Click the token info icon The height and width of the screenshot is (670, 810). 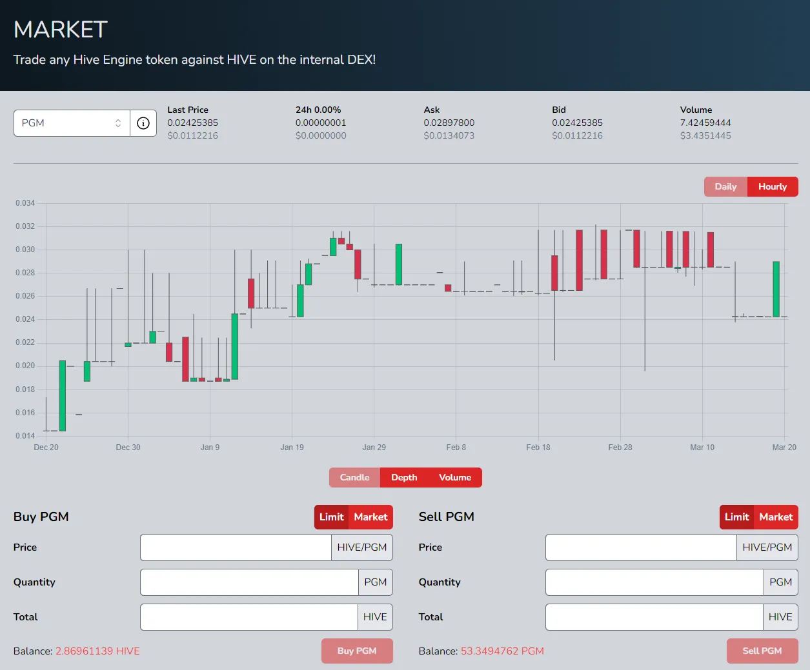[143, 123]
